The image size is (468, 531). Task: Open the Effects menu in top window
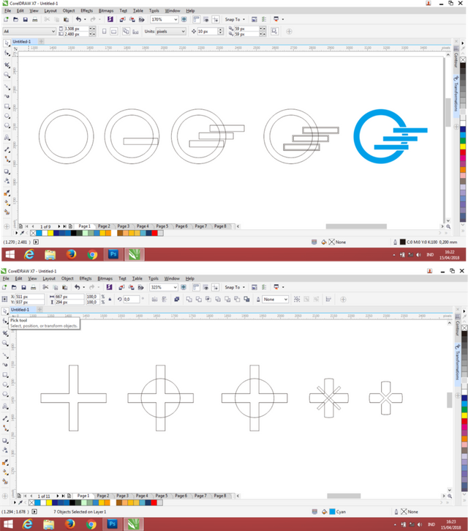86,11
